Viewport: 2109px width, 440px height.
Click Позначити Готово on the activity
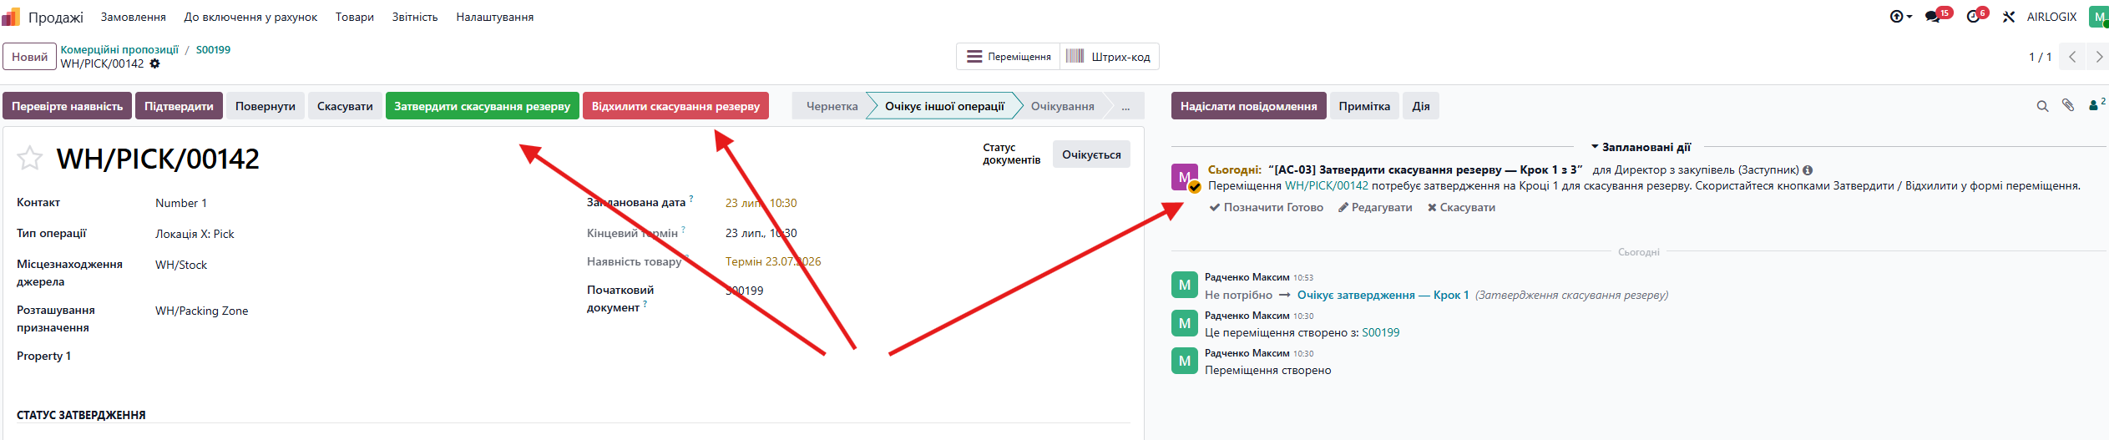click(1267, 207)
